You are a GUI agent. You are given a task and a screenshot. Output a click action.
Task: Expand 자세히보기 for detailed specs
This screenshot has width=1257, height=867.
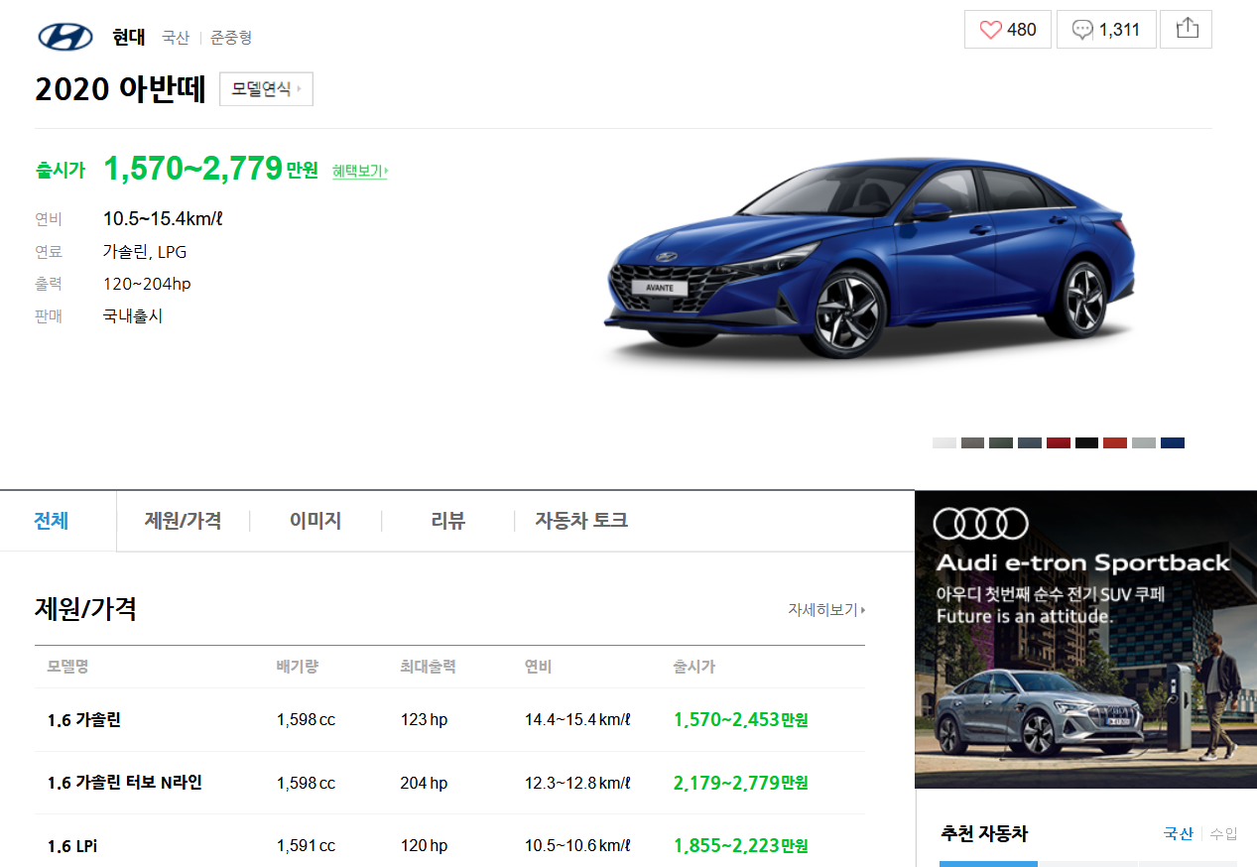[826, 610]
